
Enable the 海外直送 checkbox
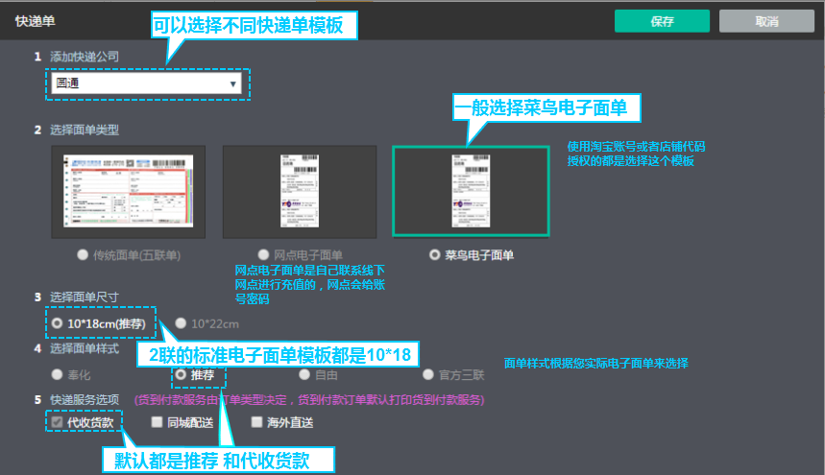coord(256,422)
